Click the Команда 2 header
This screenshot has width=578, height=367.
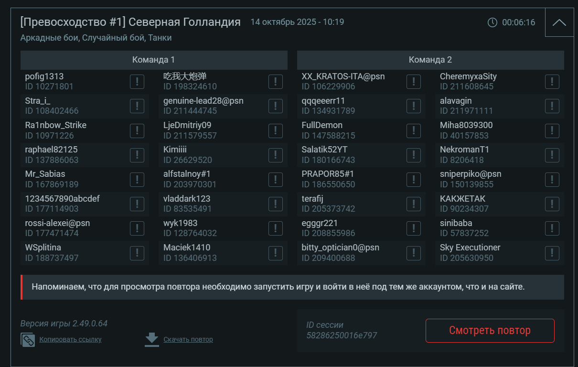pyautogui.click(x=430, y=60)
